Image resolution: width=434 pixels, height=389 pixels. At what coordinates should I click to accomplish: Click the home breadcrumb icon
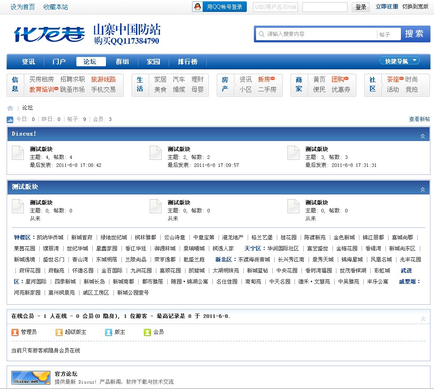(10, 108)
